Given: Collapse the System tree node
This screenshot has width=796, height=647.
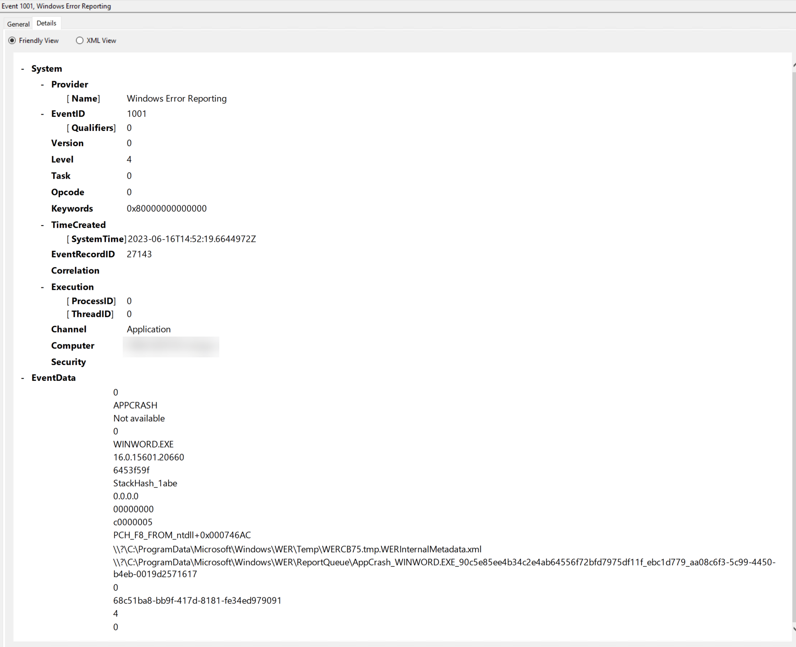Looking at the screenshot, I should coord(22,69).
